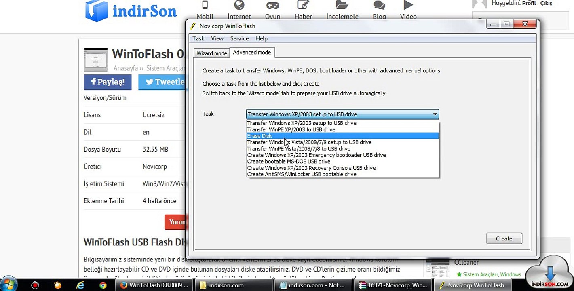
Task: Select Create bootable MS-DOS USB drive
Action: [342, 162]
